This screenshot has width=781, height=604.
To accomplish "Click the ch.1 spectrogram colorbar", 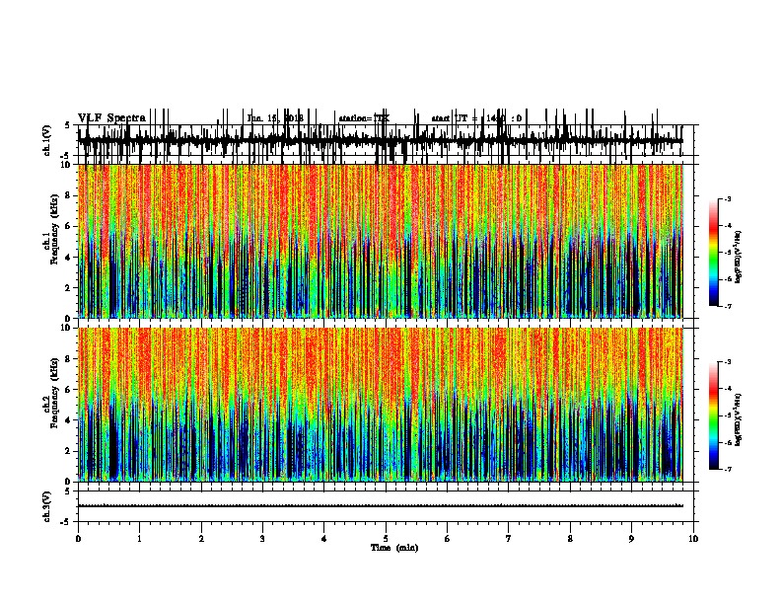I will coord(714,253).
